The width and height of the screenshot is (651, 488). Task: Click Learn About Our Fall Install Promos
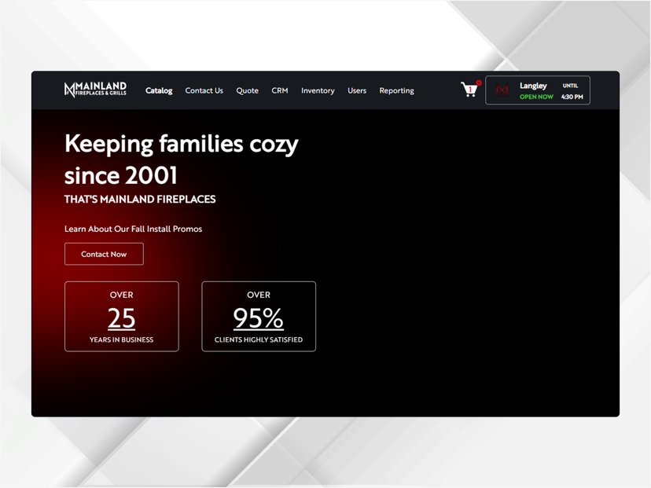[133, 229]
